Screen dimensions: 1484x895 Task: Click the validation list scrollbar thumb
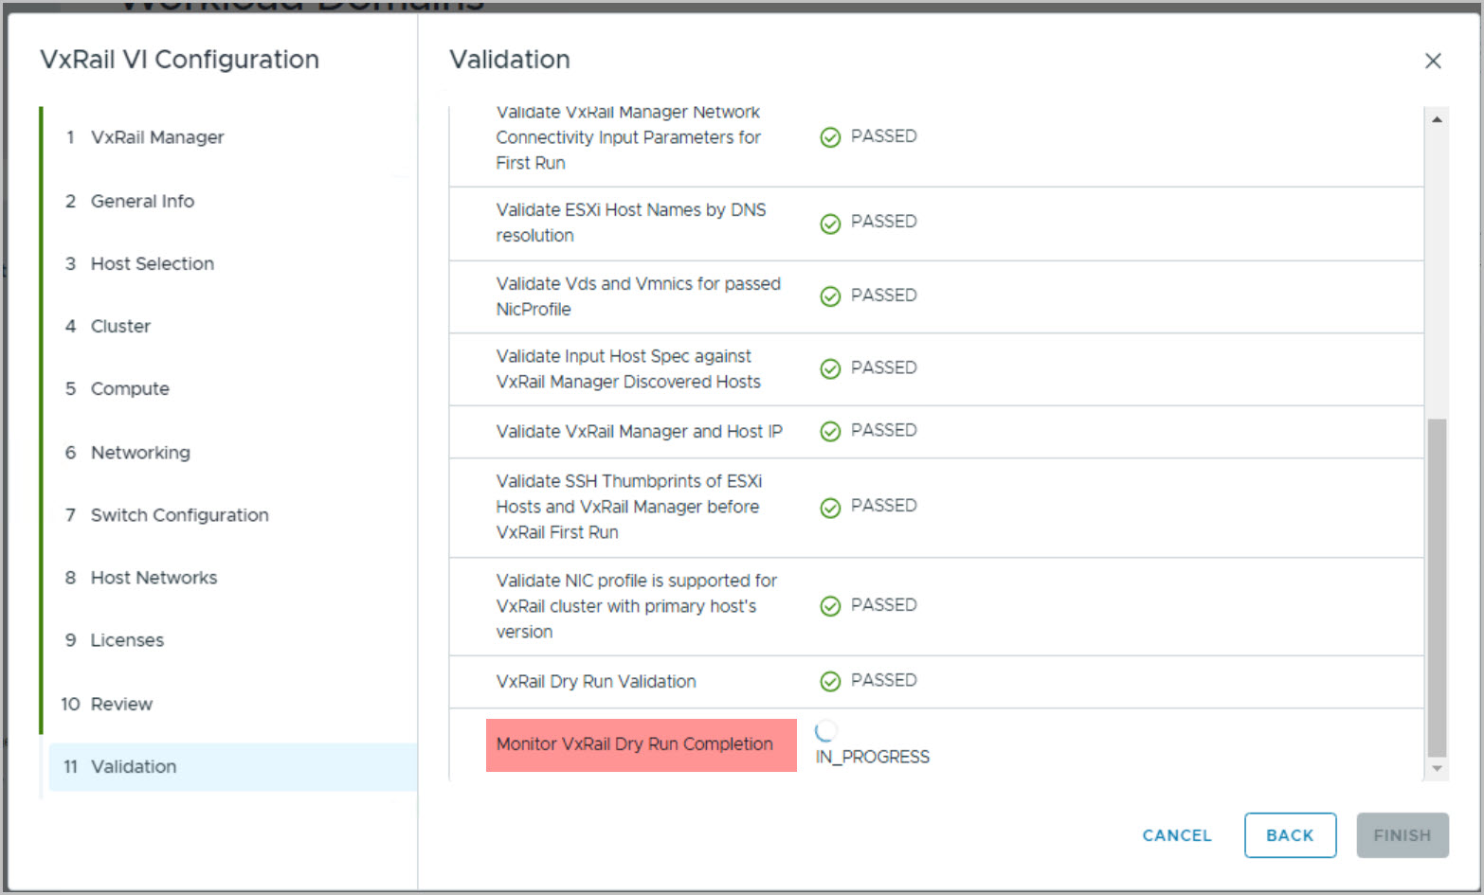point(1437,587)
